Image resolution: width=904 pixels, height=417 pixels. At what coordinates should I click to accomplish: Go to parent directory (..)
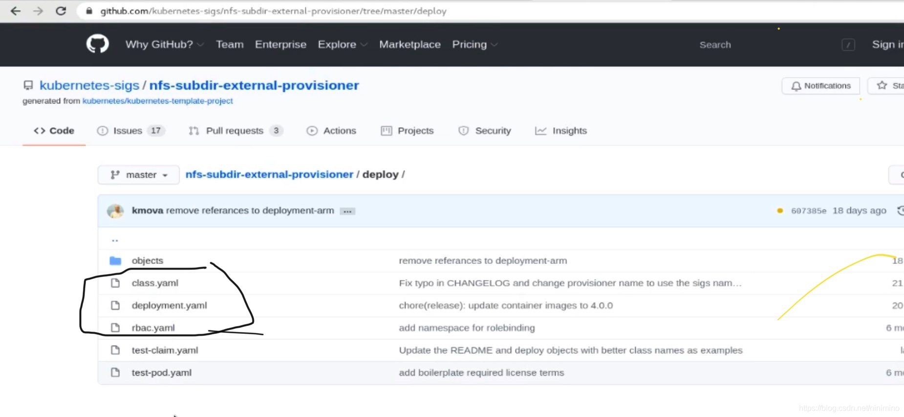tap(115, 240)
